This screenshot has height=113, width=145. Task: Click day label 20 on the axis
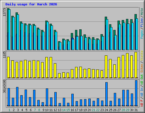pyautogui.click(x=89, y=110)
